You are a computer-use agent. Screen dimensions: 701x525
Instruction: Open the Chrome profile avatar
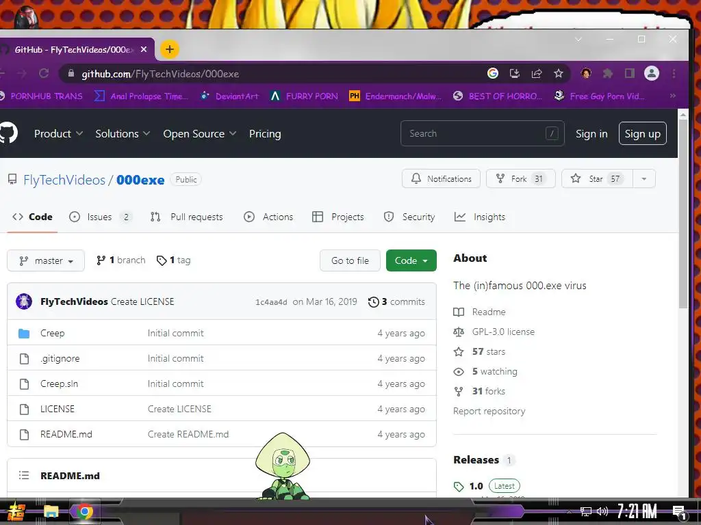click(x=652, y=73)
